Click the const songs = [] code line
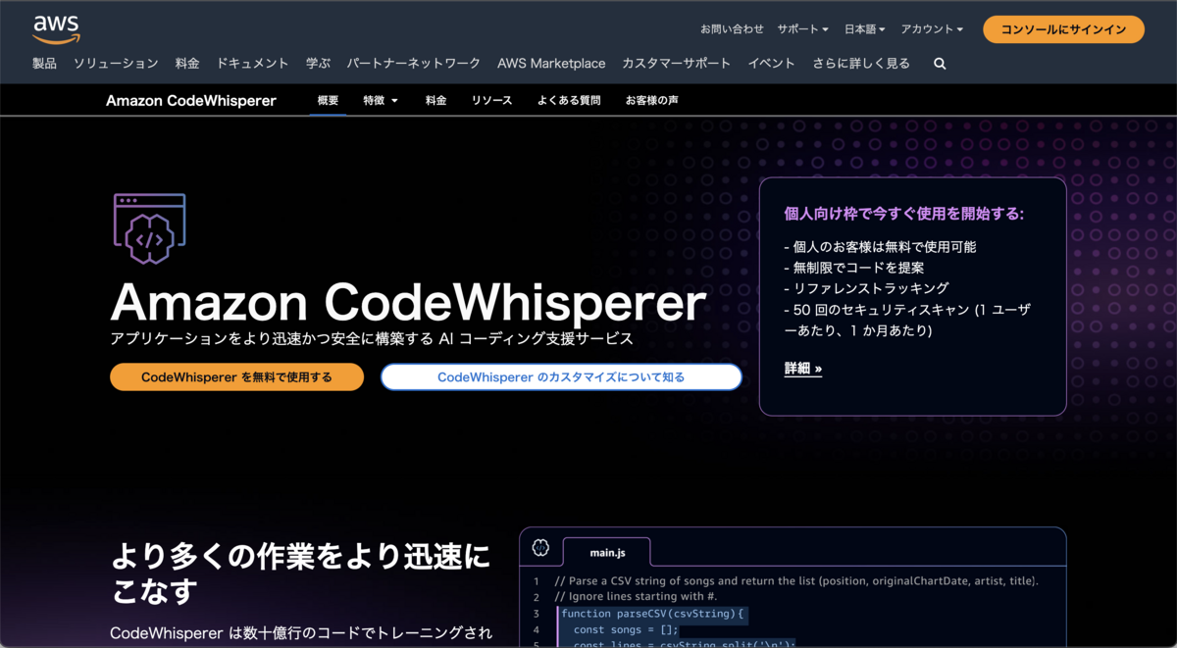 pyautogui.click(x=626, y=629)
